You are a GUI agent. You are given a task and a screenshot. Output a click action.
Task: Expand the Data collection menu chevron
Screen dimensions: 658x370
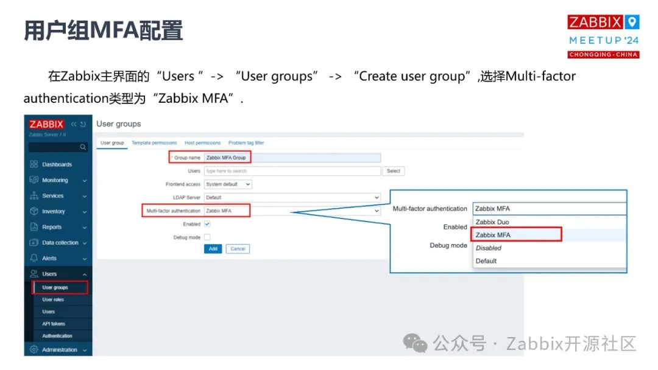[85, 243]
